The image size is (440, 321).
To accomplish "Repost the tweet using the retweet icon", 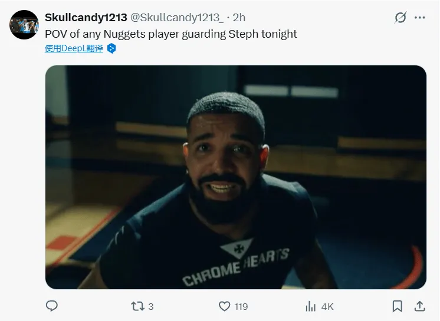I will point(137,306).
